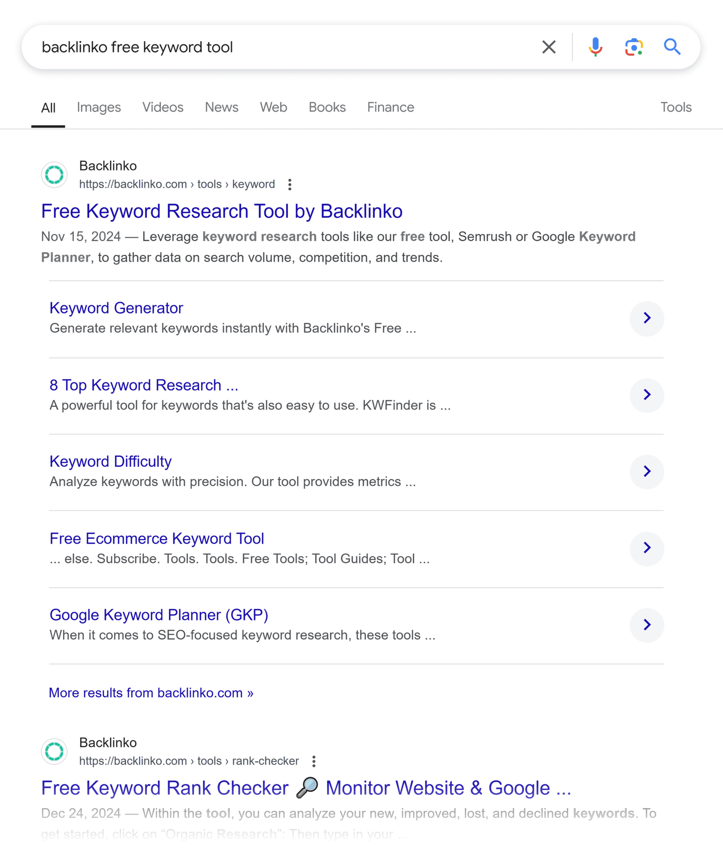Click the arrow next to Google Keyword Planner
This screenshot has height=858, width=723.
[x=647, y=625]
